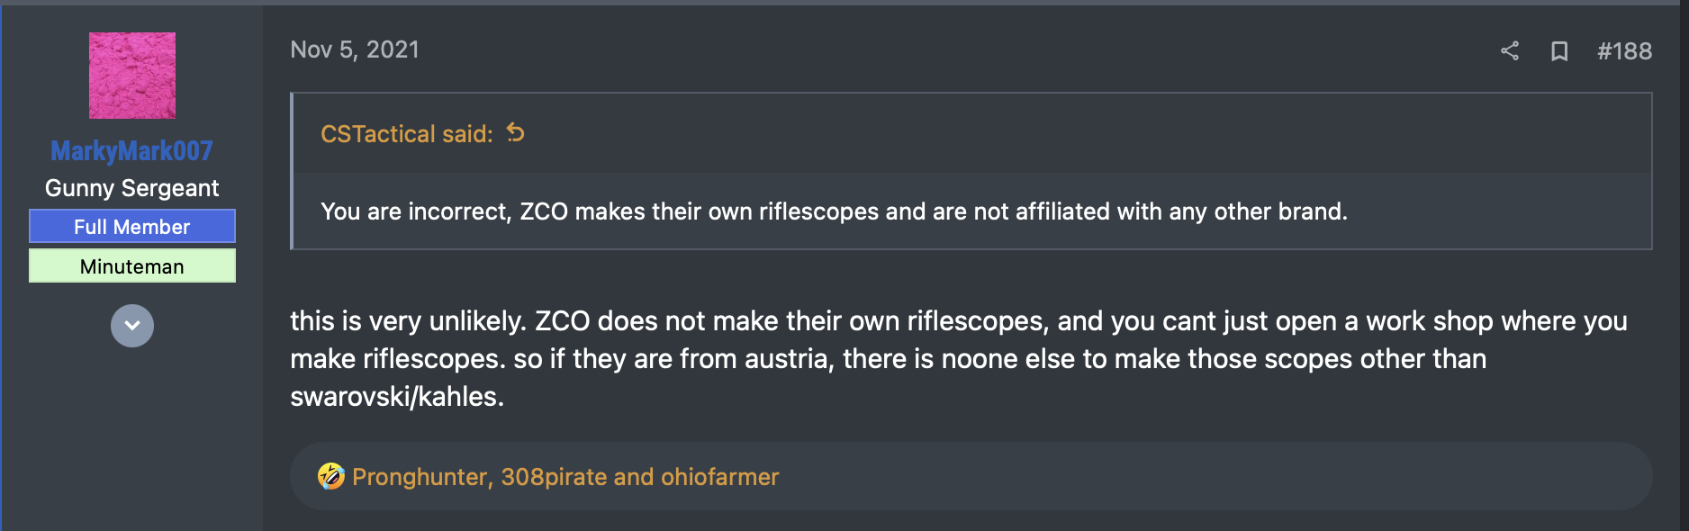
Task: Click the Full Member badge
Action: pos(132,226)
